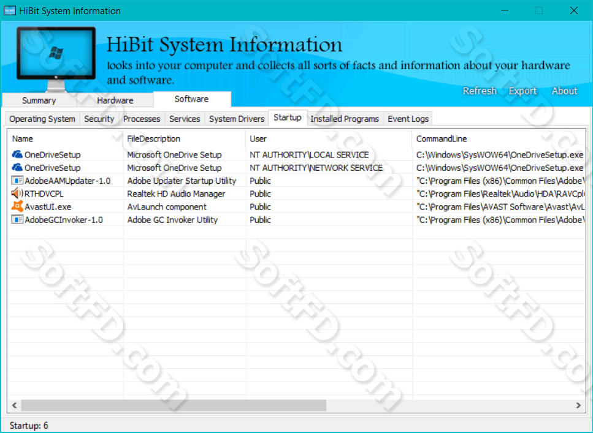Close the HiBit System Information window
Screen dimensions: 593x433
pyautogui.click(x=574, y=10)
